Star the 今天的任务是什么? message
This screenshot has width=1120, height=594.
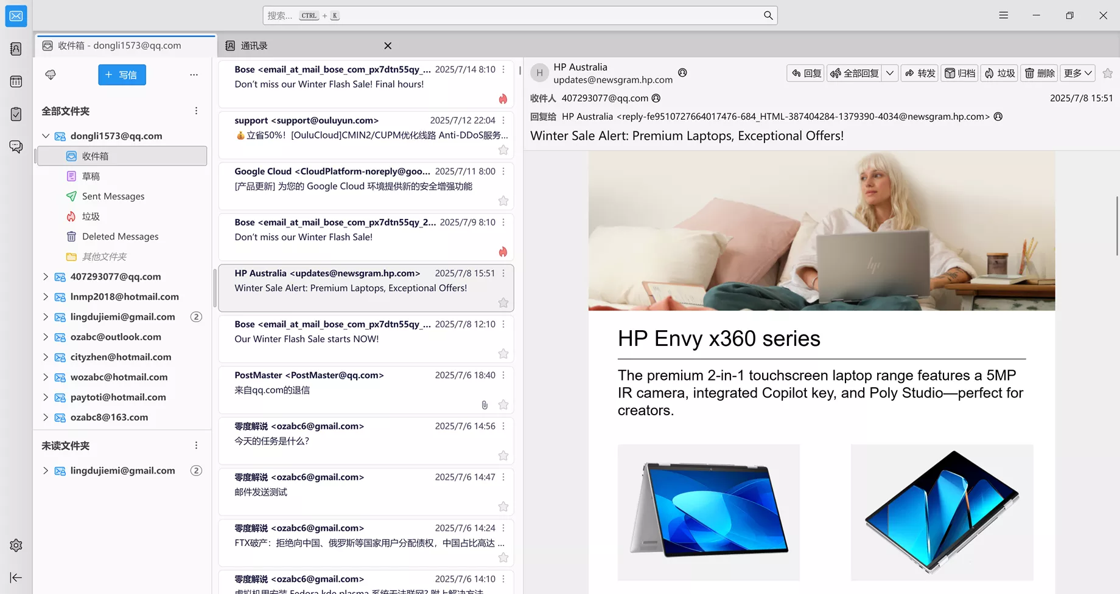503,455
